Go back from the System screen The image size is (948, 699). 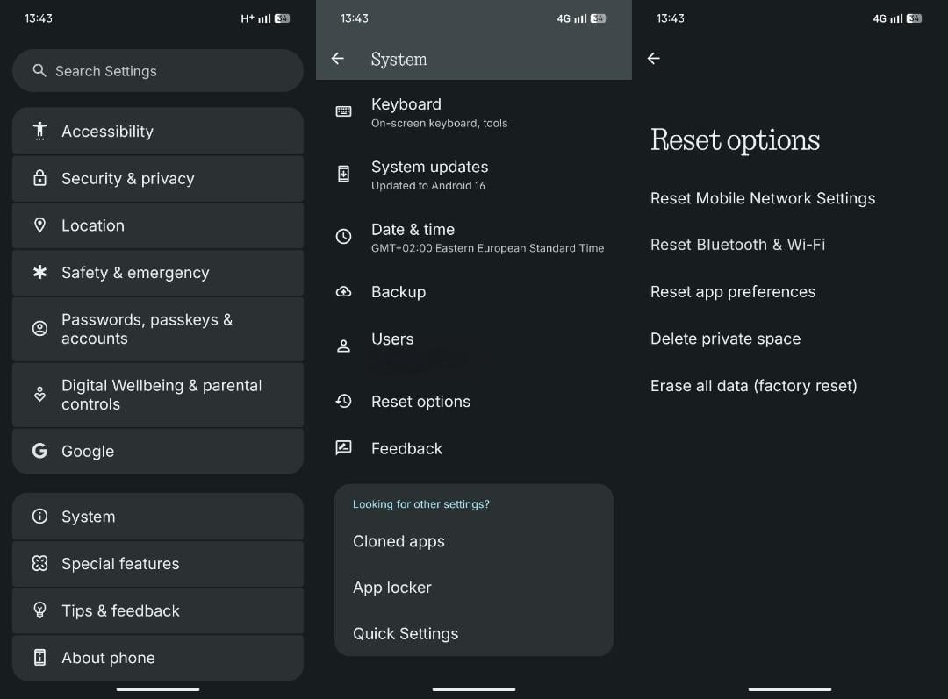coord(338,59)
